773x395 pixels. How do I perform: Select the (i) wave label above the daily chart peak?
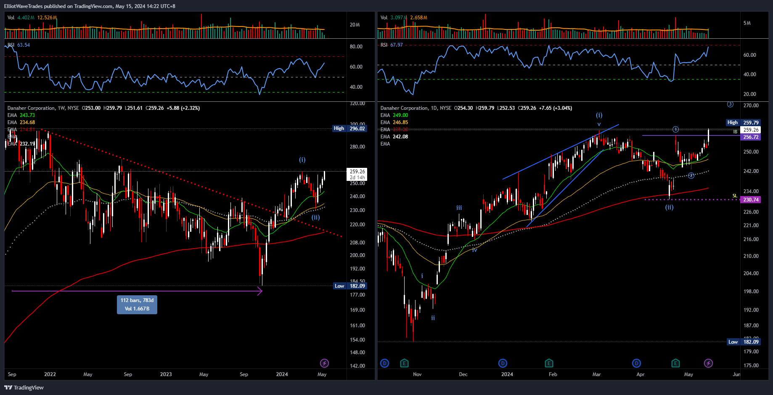(x=599, y=115)
